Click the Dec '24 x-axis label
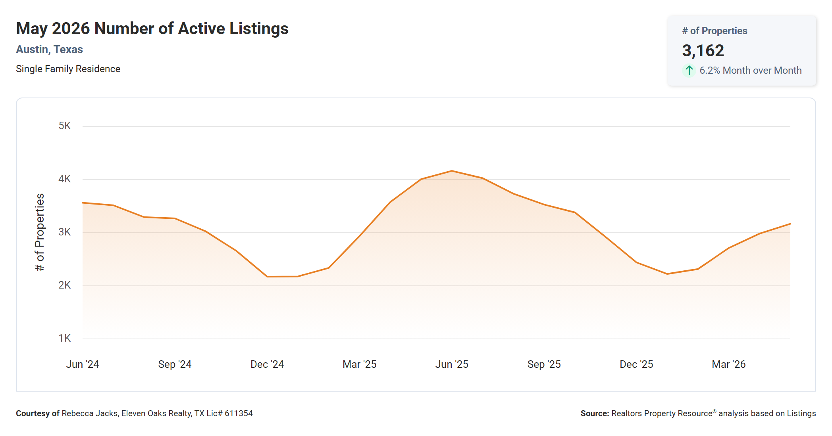The width and height of the screenshot is (832, 436). [x=267, y=364]
